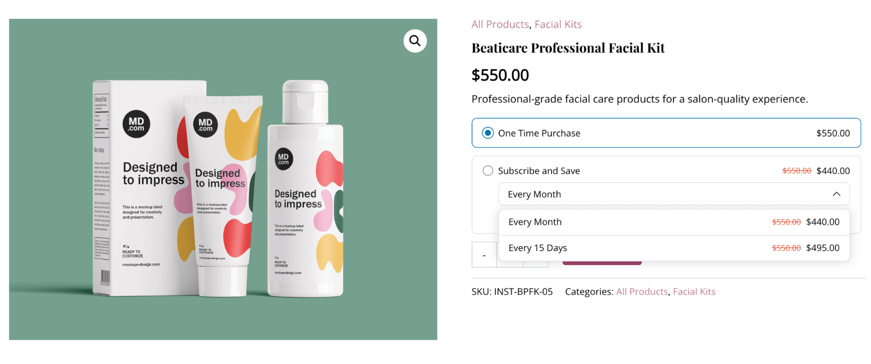Click the $550.00 one-time purchase price
The image size is (871, 364).
[833, 133]
